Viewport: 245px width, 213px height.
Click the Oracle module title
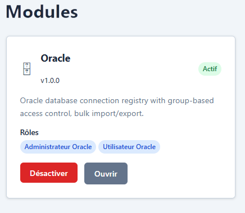point(56,58)
